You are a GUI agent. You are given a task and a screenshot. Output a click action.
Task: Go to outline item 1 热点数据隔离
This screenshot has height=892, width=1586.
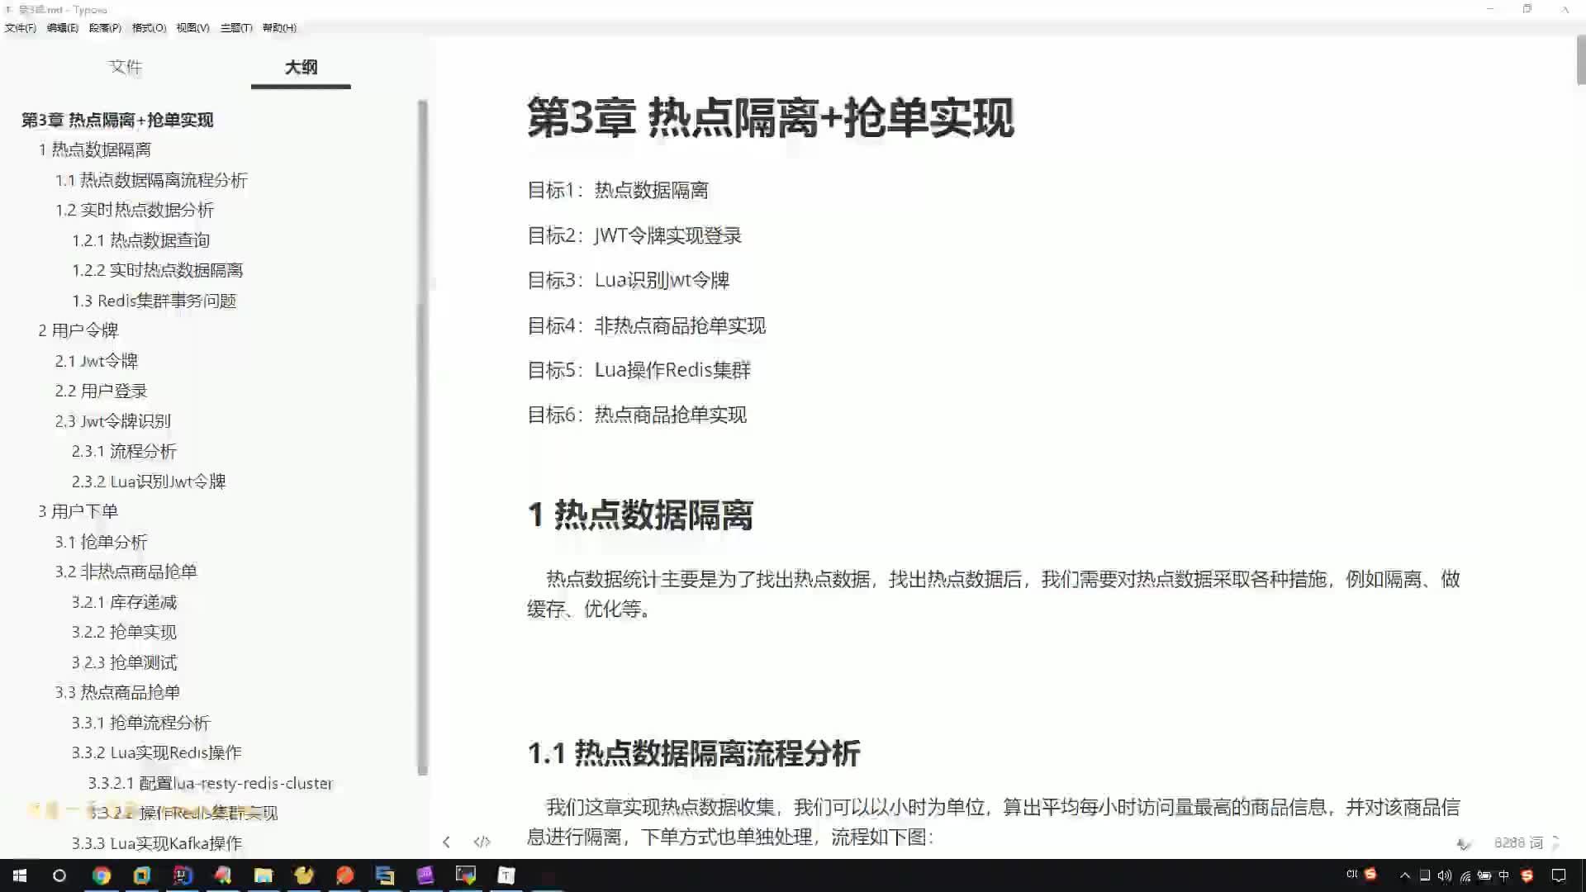tap(95, 149)
